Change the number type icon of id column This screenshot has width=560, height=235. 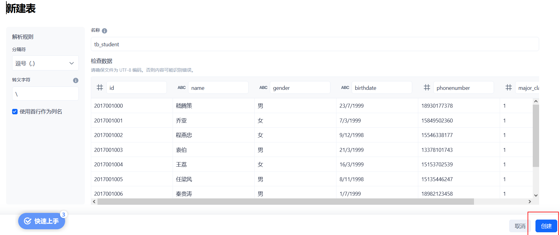pos(100,88)
